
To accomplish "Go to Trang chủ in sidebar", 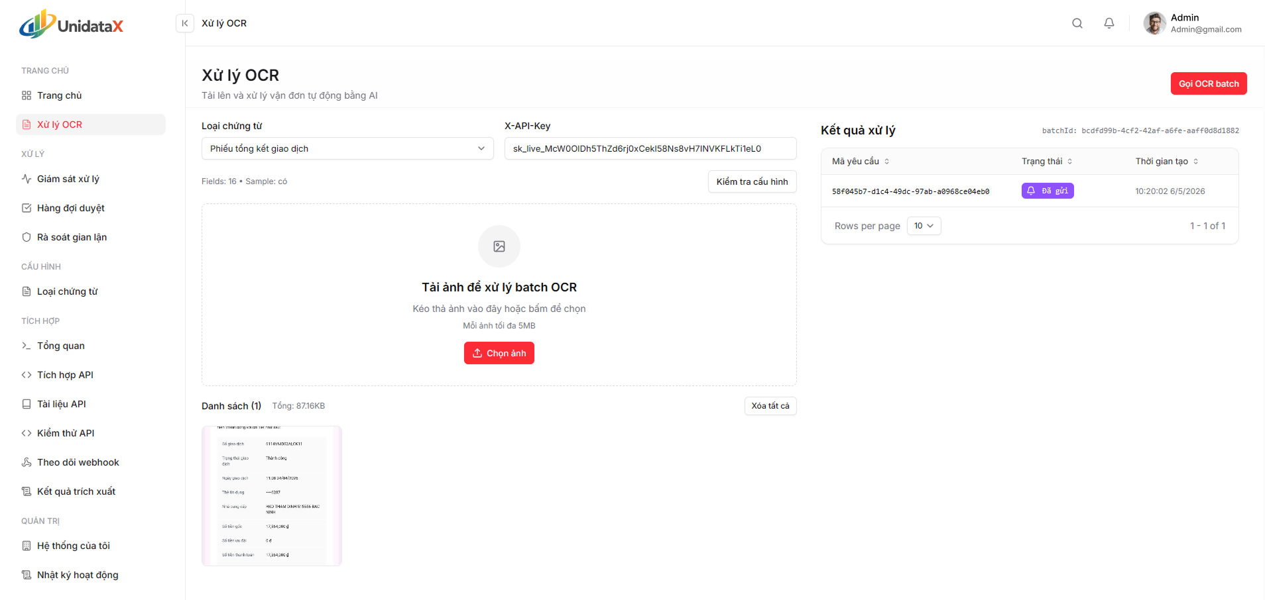I will click(91, 95).
